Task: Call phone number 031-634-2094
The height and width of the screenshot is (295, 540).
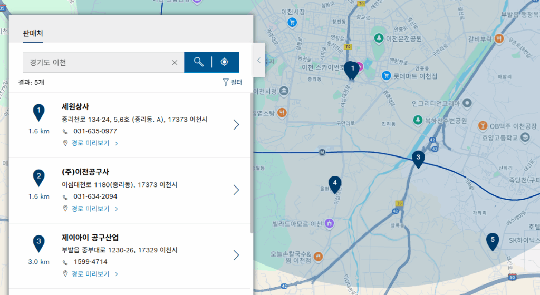Action: click(x=95, y=196)
